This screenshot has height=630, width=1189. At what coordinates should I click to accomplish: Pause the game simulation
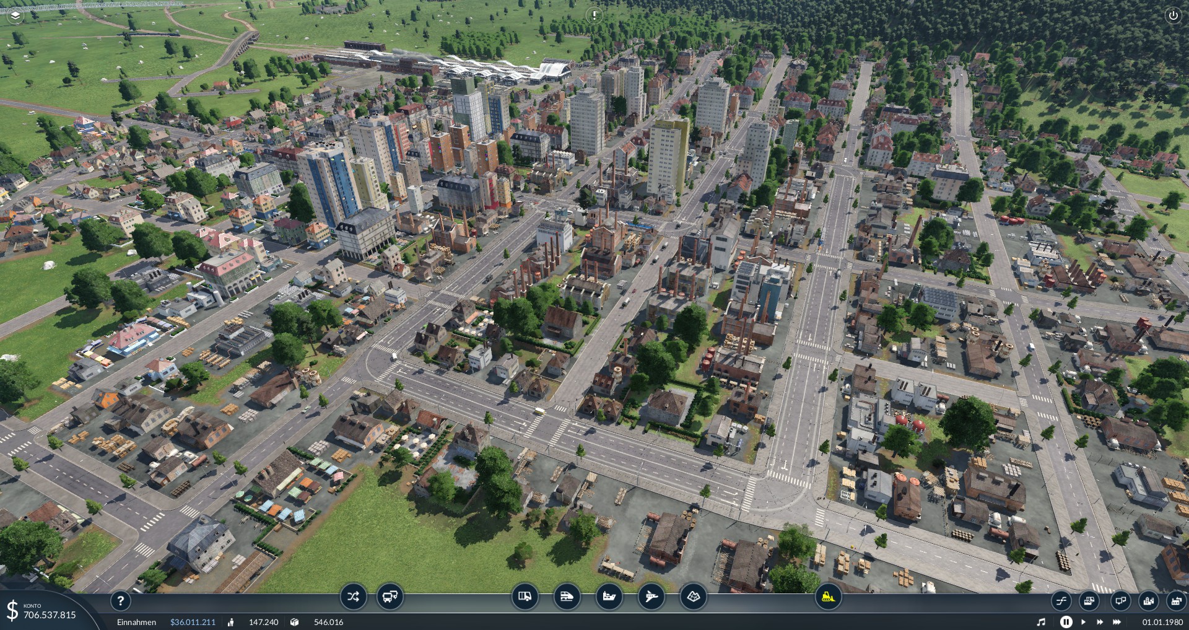tap(1066, 622)
